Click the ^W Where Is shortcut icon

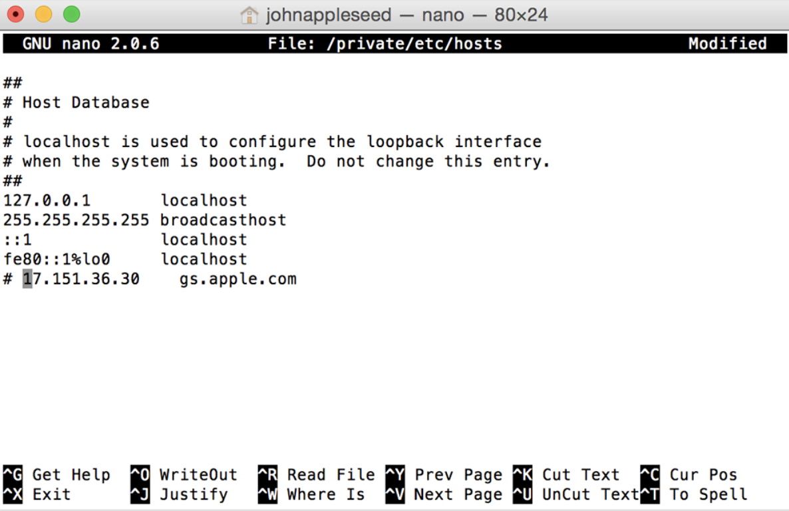pos(266,494)
